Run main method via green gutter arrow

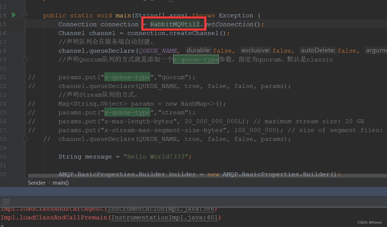[14, 15]
